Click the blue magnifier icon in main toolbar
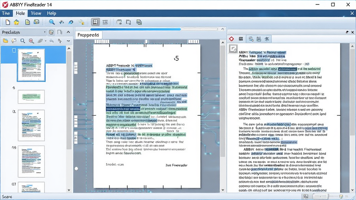Image resolution: width=356 pixels, height=200 pixels. 52,22
